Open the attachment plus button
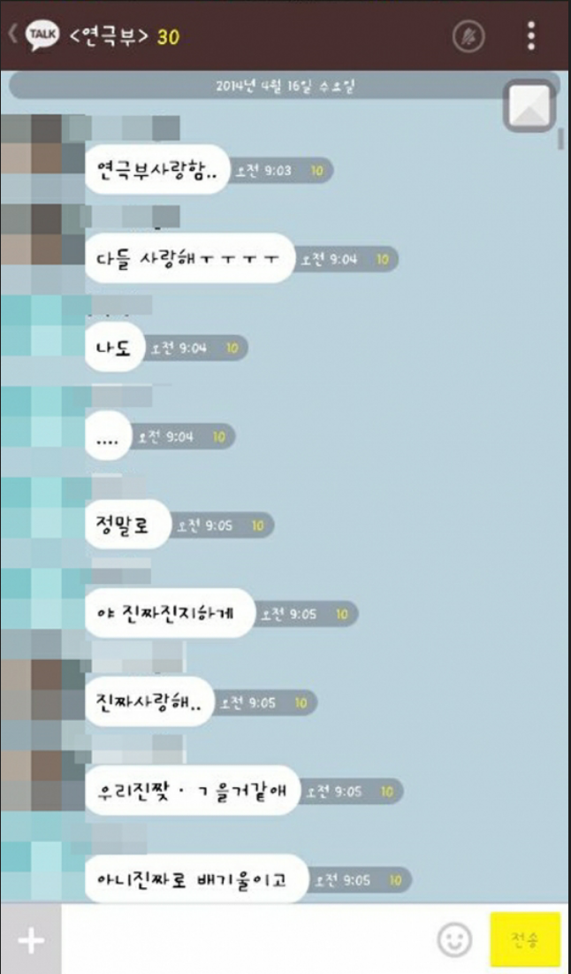Image resolution: width=571 pixels, height=974 pixels. coord(30,940)
